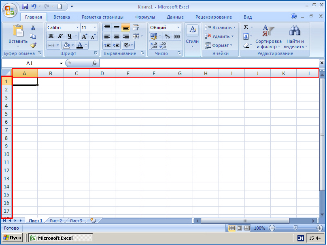Apply cell borders button

point(51,45)
